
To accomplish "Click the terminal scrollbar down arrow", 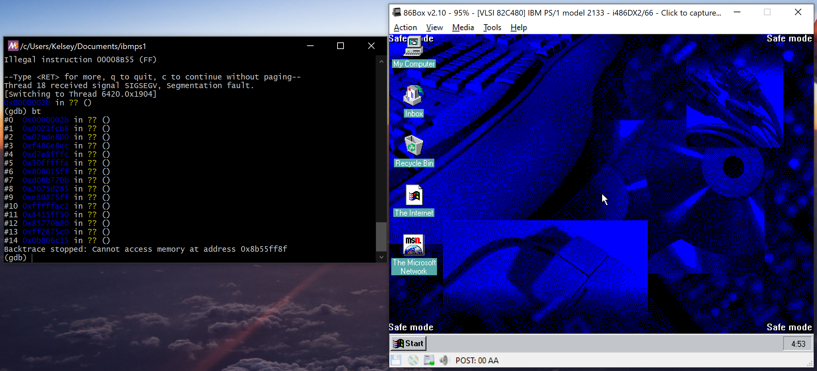I will pyautogui.click(x=381, y=257).
